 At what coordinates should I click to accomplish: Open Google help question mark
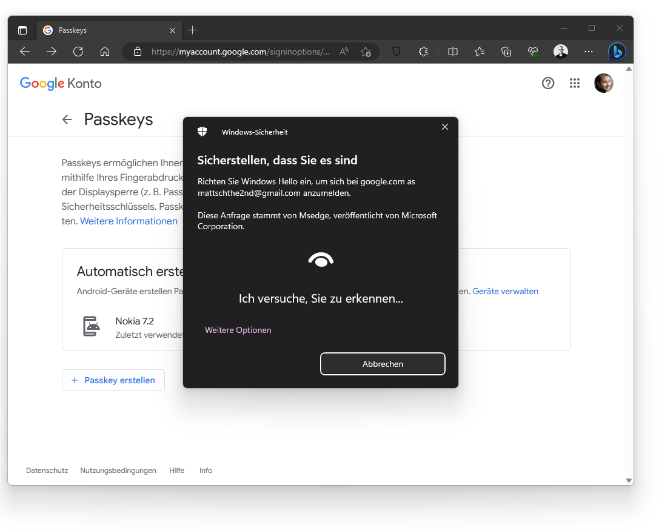tap(548, 83)
